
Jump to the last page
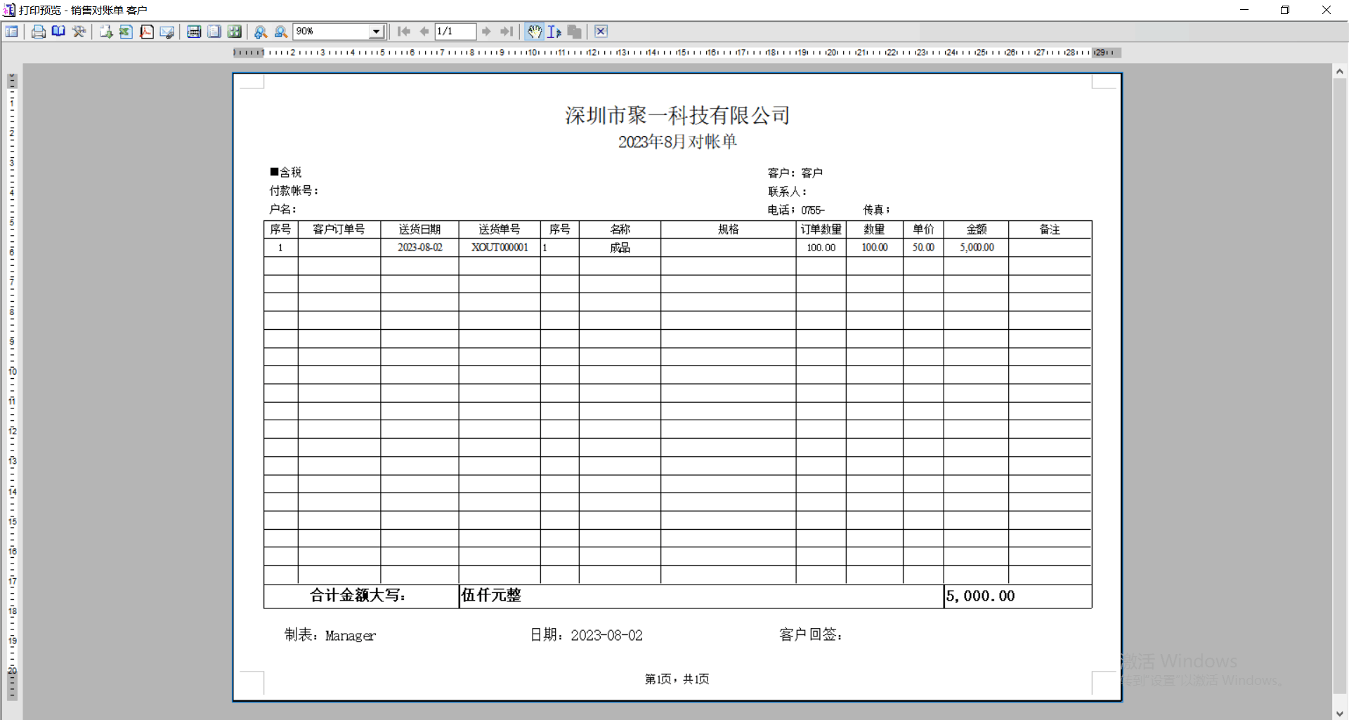(x=507, y=32)
